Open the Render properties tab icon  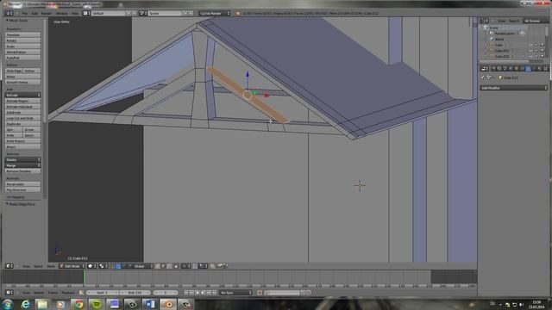pyautogui.click(x=493, y=69)
